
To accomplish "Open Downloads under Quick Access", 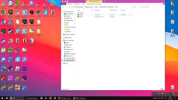I will pos(68,16).
